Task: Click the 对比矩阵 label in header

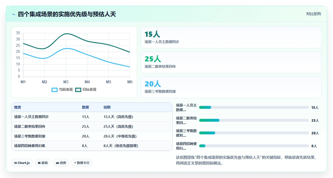Action: click(313, 14)
